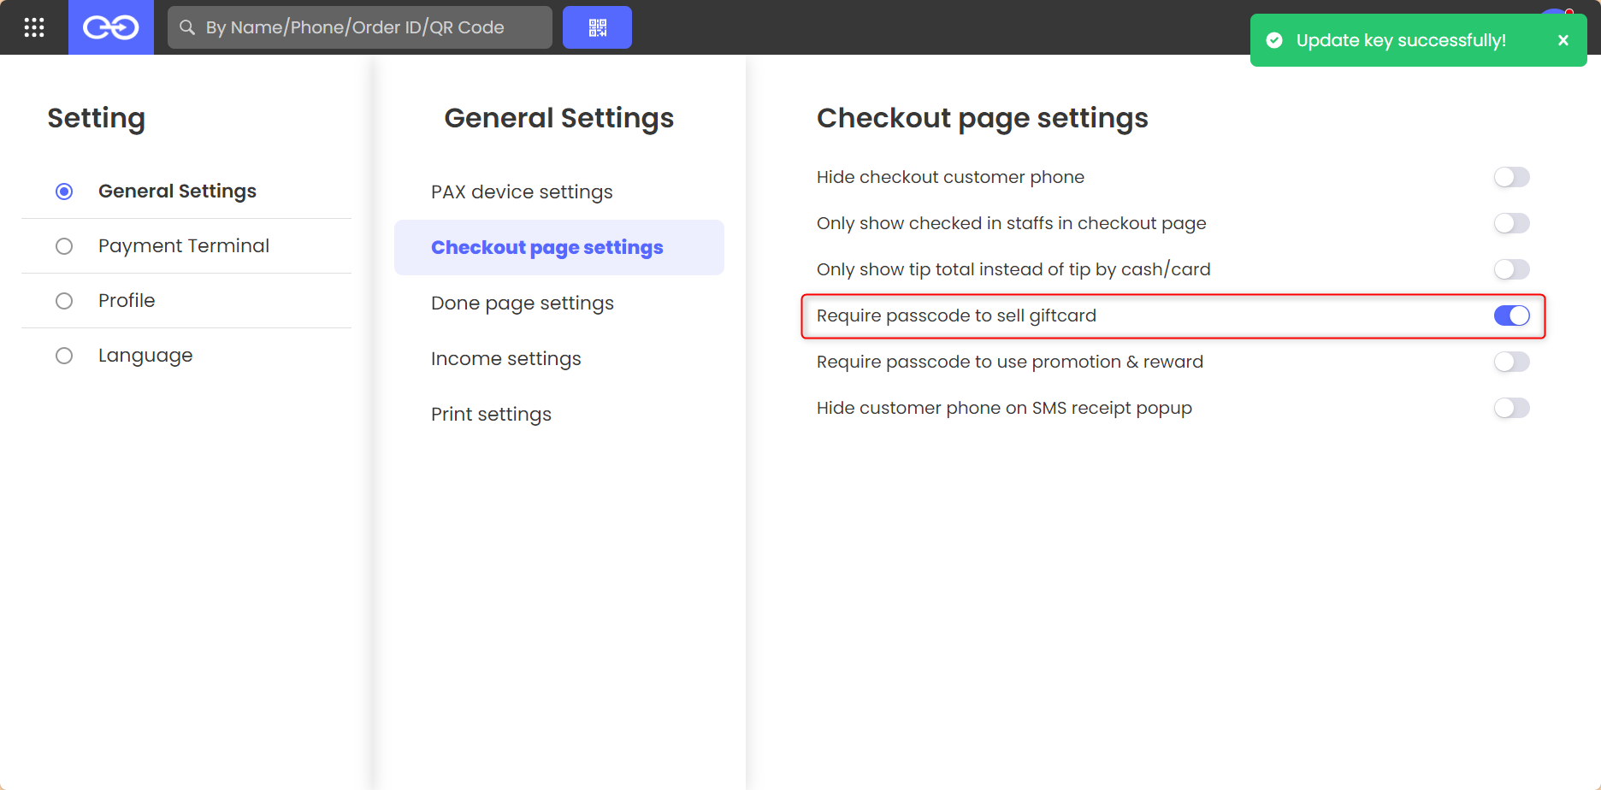
Task: Select the Payment Terminal radio option
Action: pyautogui.click(x=64, y=246)
